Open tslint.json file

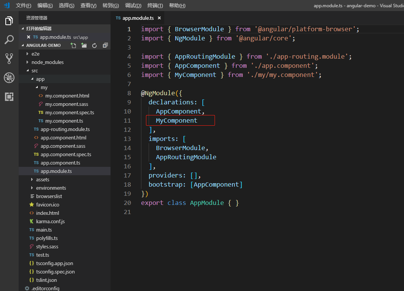[x=65, y=280]
